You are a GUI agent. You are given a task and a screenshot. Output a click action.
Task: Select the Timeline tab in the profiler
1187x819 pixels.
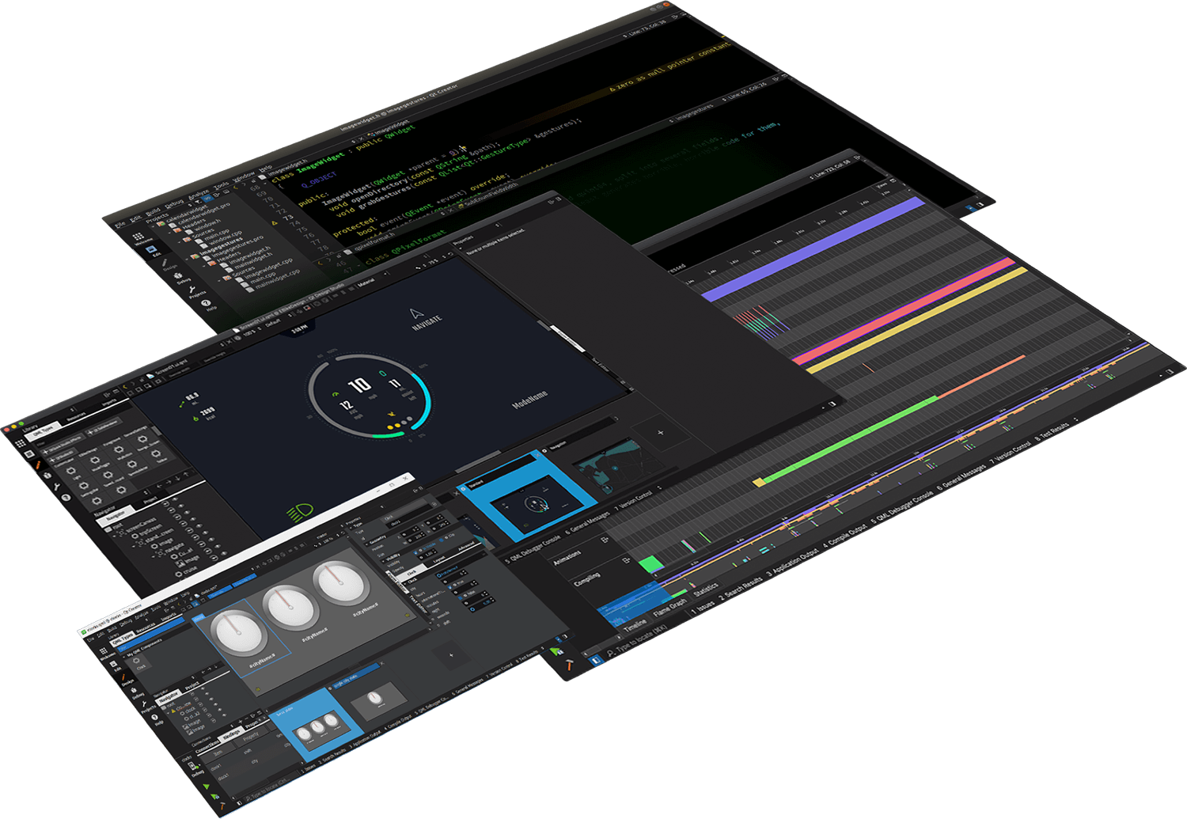pos(635,626)
